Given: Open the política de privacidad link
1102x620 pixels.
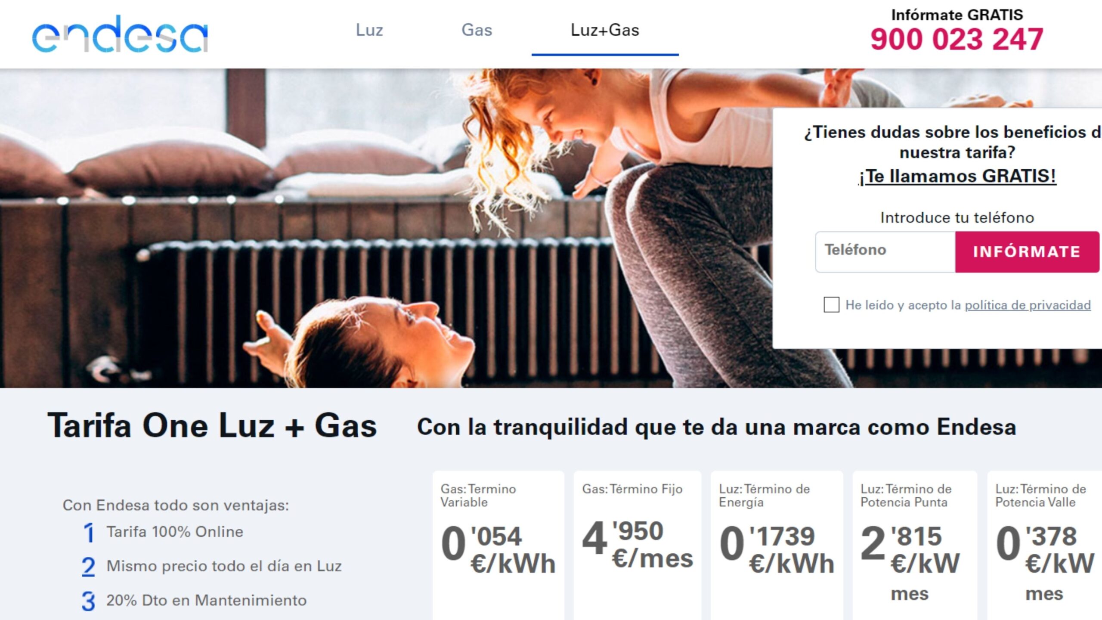Looking at the screenshot, I should tap(1028, 305).
